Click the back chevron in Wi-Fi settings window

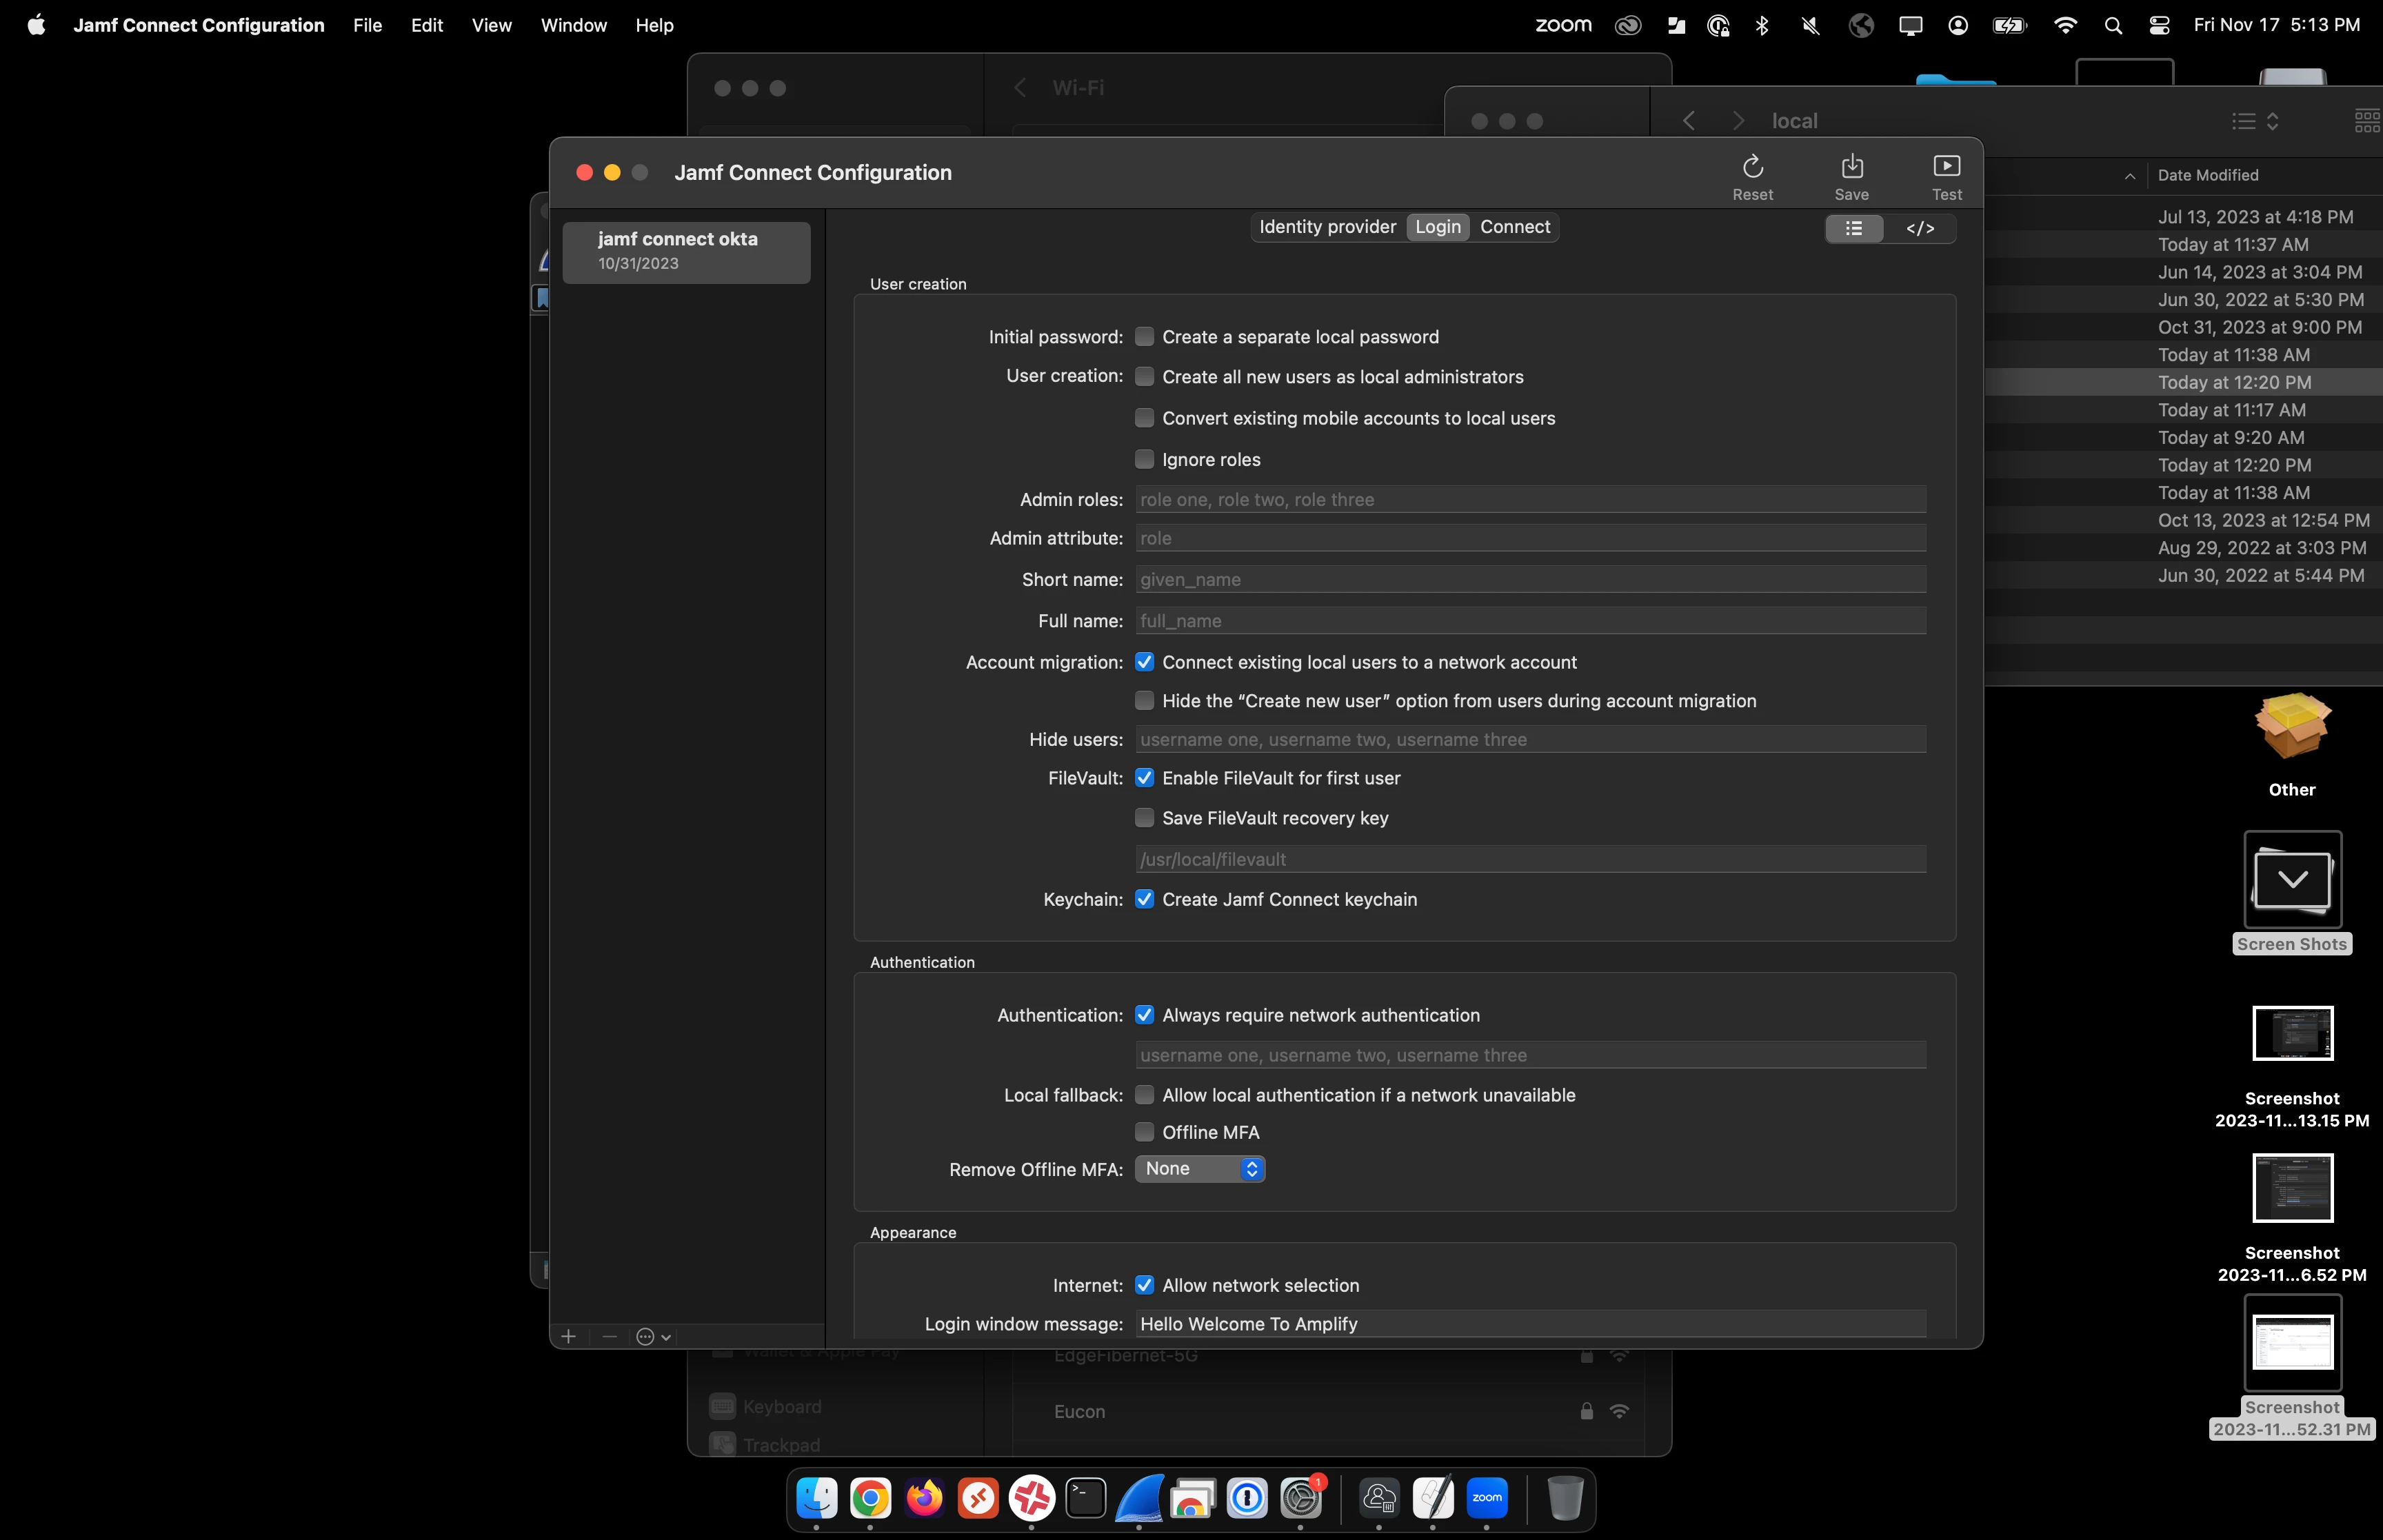coord(1019,88)
